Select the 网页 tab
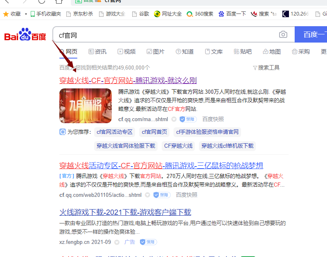This screenshot has height=257, width=327. click(x=68, y=52)
